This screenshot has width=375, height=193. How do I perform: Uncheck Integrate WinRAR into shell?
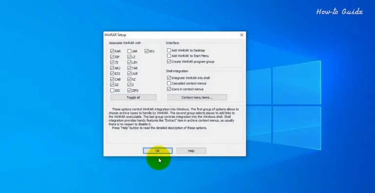[169, 78]
